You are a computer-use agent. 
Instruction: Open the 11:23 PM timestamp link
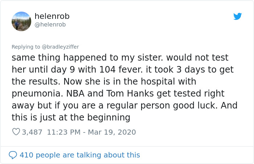tap(64, 132)
